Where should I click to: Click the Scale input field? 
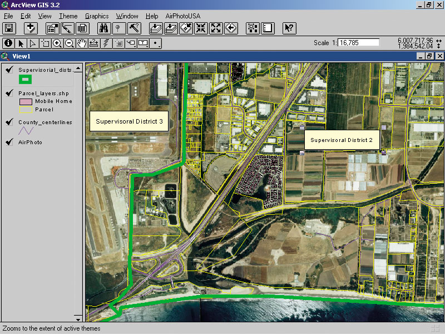click(x=358, y=43)
